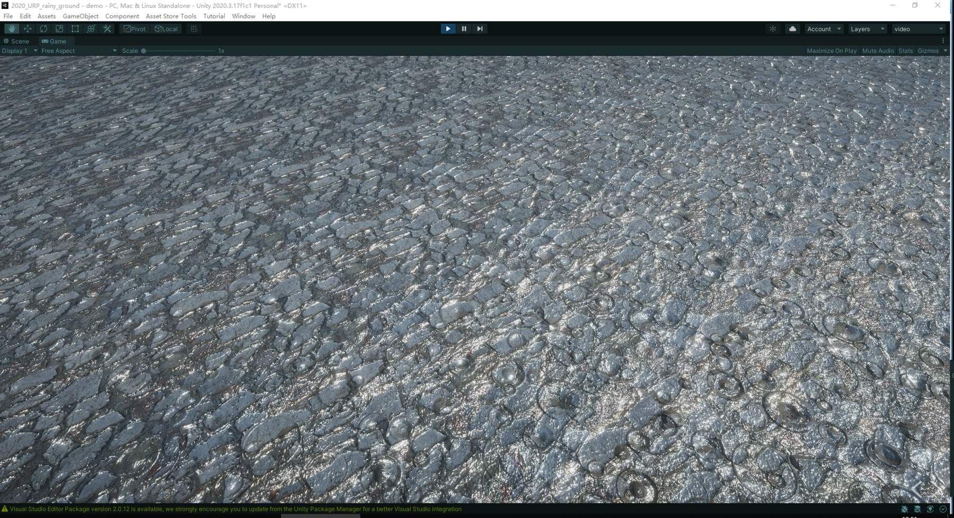
Task: Adjust the Game view Scale slider
Action: pyautogui.click(x=143, y=50)
